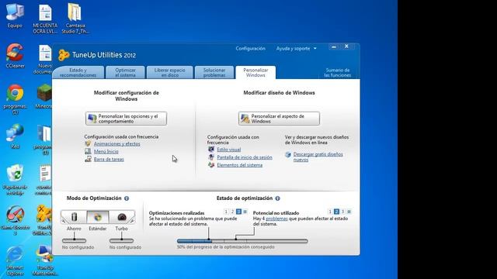Click the problemas link in Potencial no utilizado
The width and height of the screenshot is (497, 279).
coord(276,219)
